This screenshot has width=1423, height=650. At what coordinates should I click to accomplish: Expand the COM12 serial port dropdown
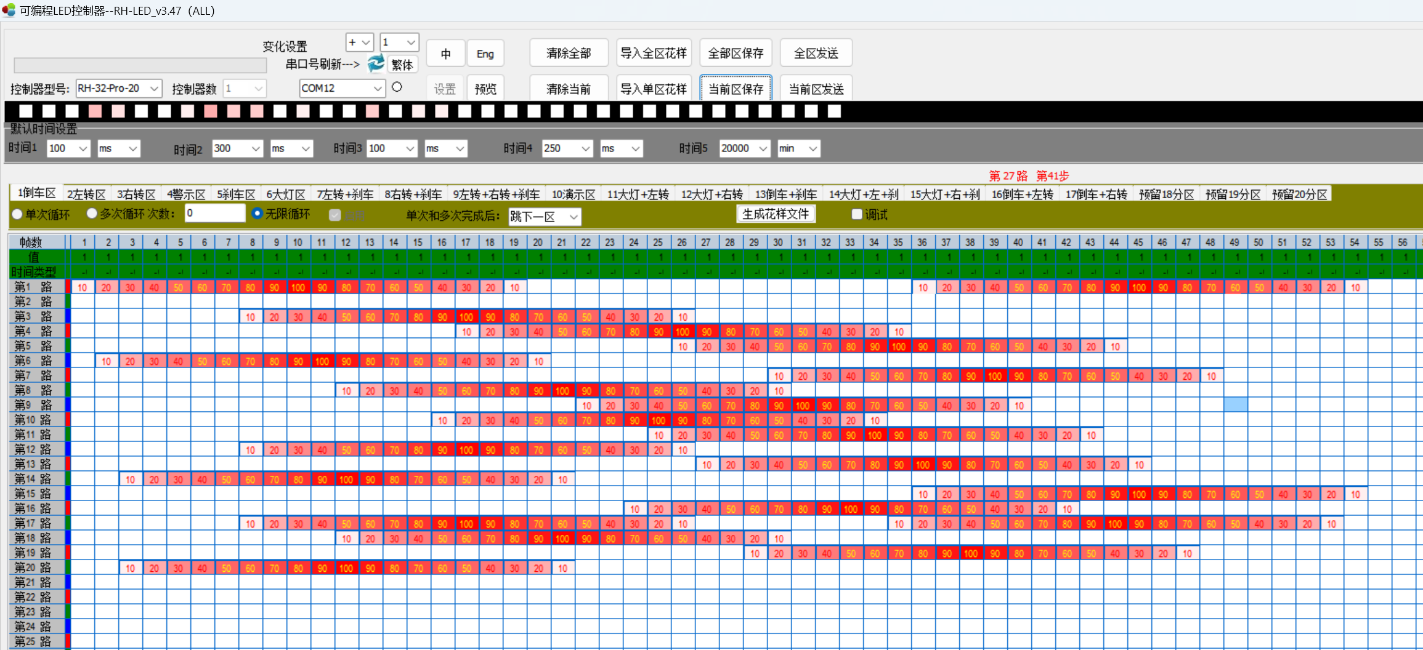pyautogui.click(x=377, y=89)
